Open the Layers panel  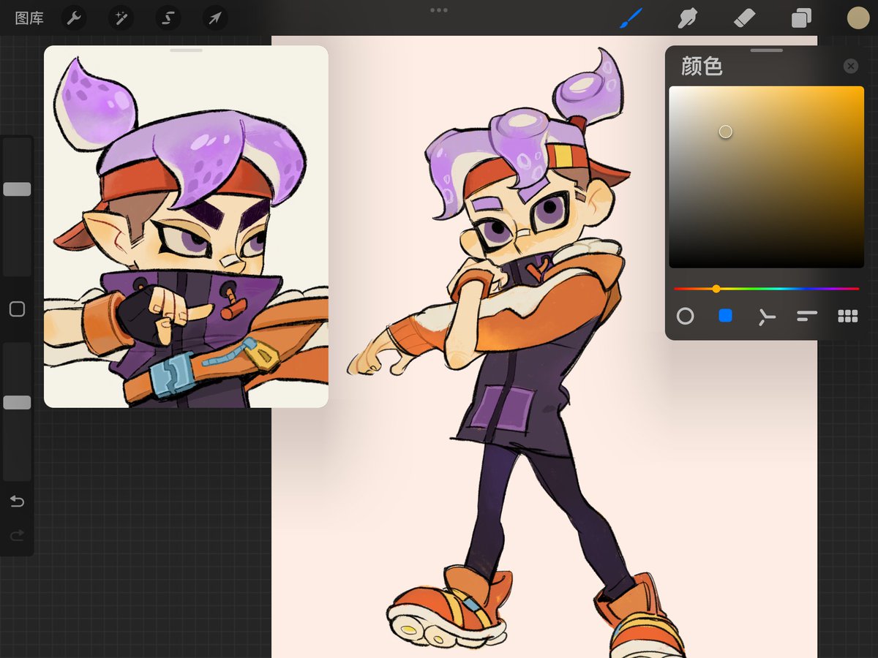pyautogui.click(x=801, y=18)
